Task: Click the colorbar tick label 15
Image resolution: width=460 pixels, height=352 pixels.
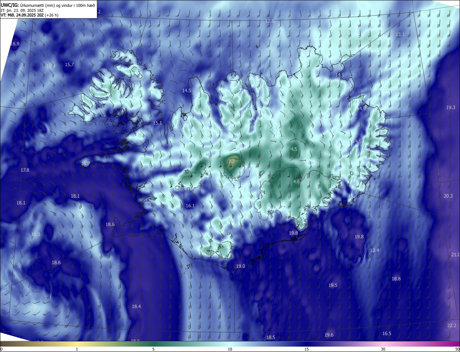Action: pyautogui.click(x=307, y=349)
